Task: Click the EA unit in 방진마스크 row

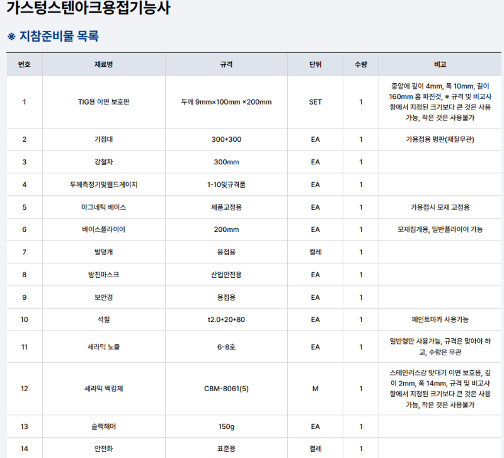Action: coord(316,275)
